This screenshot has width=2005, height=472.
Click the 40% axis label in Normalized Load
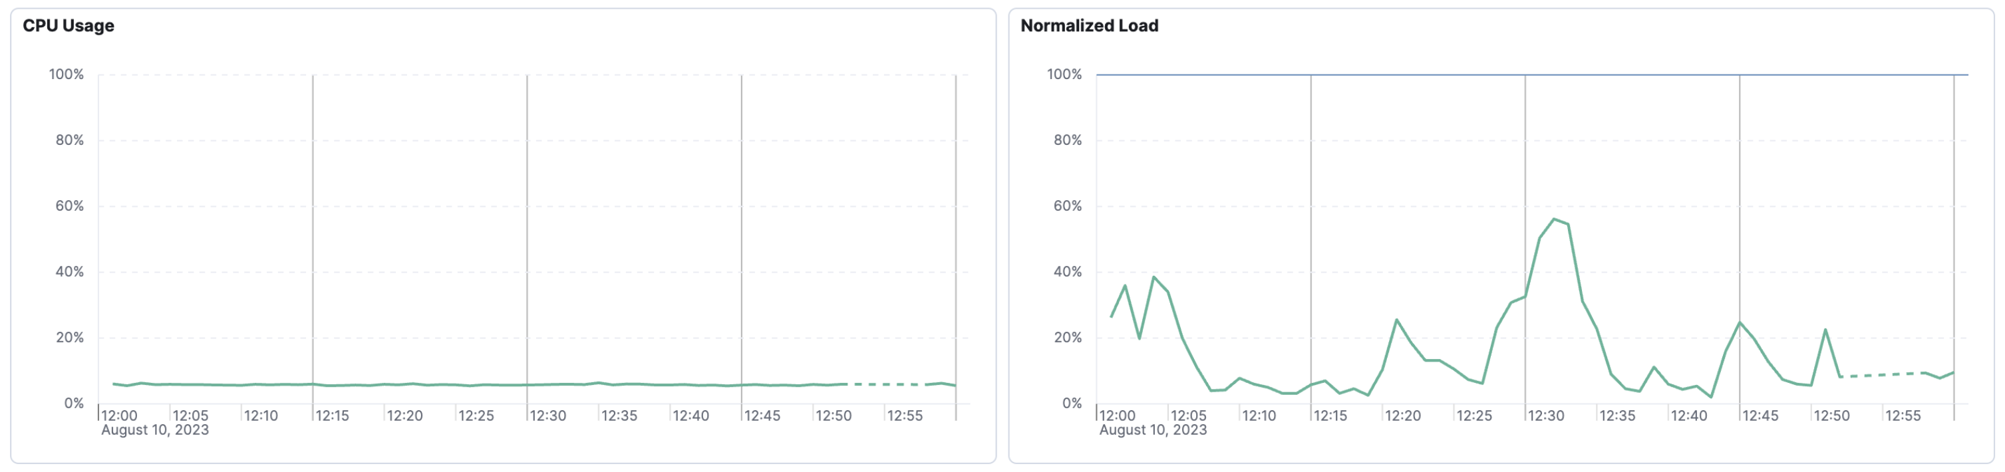(x=1067, y=272)
